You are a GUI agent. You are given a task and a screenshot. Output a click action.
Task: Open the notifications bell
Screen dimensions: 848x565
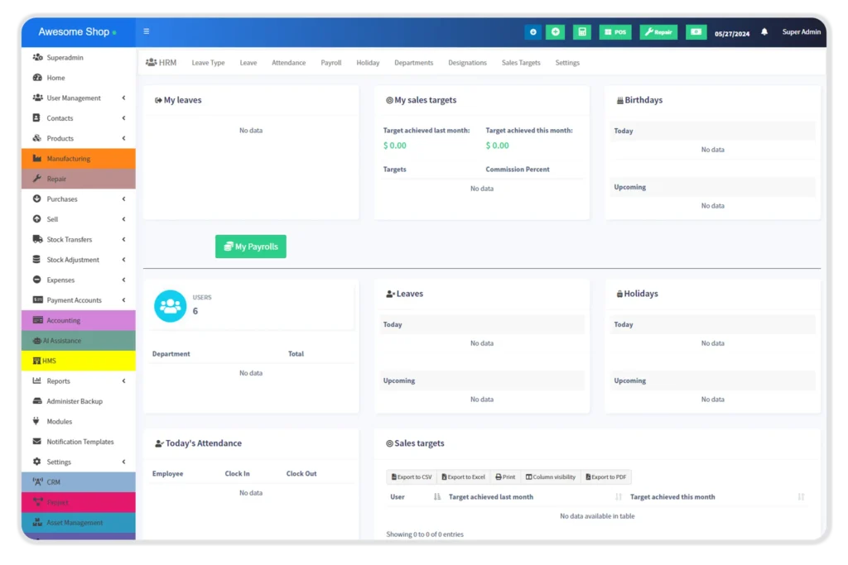(764, 32)
